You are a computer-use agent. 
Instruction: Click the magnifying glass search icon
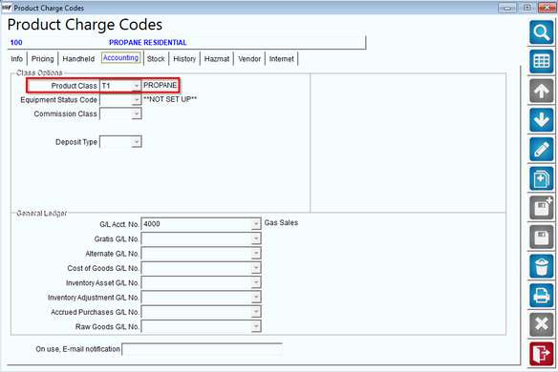click(x=541, y=32)
